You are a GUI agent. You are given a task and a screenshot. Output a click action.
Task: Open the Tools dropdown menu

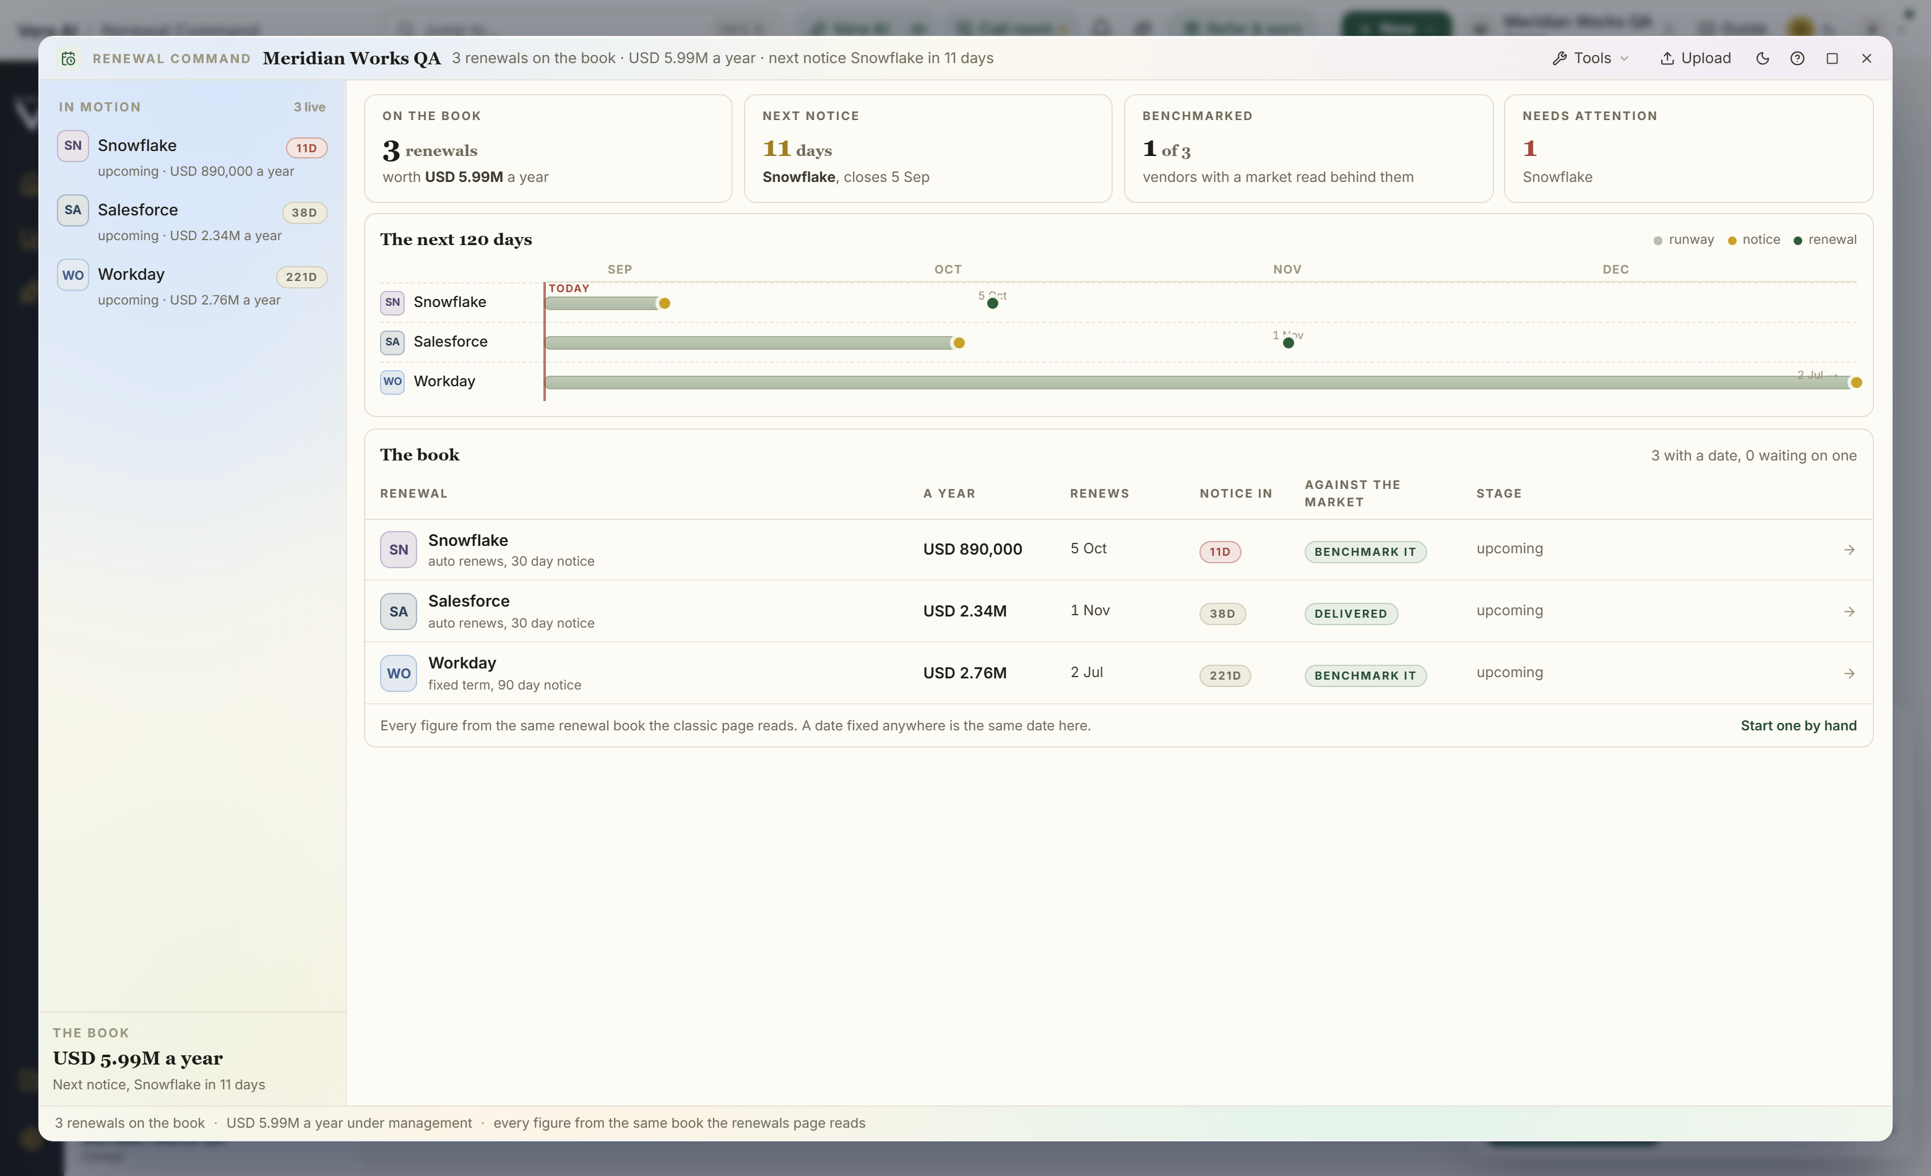tap(1591, 59)
